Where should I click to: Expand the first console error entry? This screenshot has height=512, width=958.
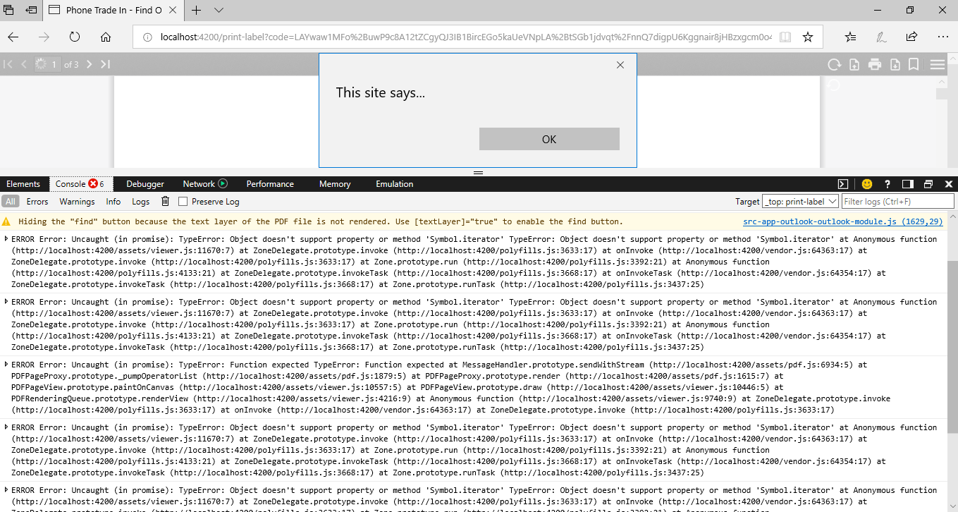(5, 238)
